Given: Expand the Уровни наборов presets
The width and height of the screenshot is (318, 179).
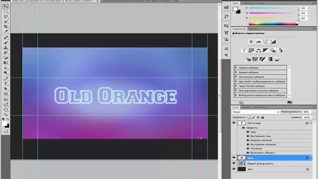Looking at the screenshot, I should (236, 68).
